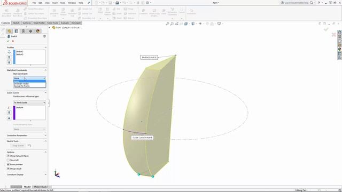This screenshot has width=342, height=192.
Task: Open the Options gear in top toolbar
Action: coord(147,3)
